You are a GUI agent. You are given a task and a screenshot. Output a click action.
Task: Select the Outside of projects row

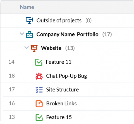(x=67, y=21)
